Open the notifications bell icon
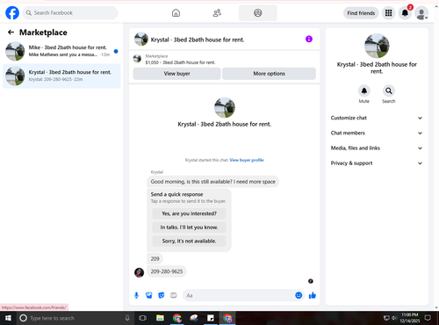This screenshot has width=439, height=325. point(405,13)
